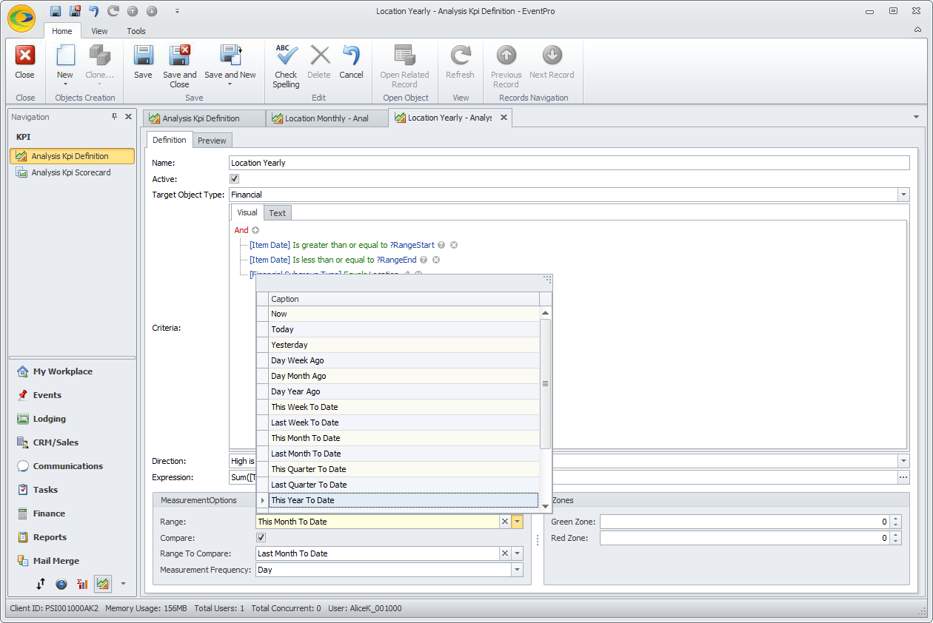This screenshot has height=623, width=933.
Task: Run Check Spelling from the ribbon
Action: (x=286, y=67)
